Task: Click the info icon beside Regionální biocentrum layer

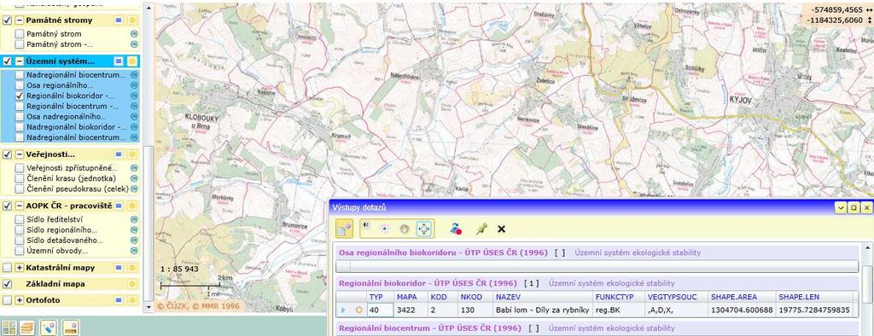Action: tap(134, 106)
